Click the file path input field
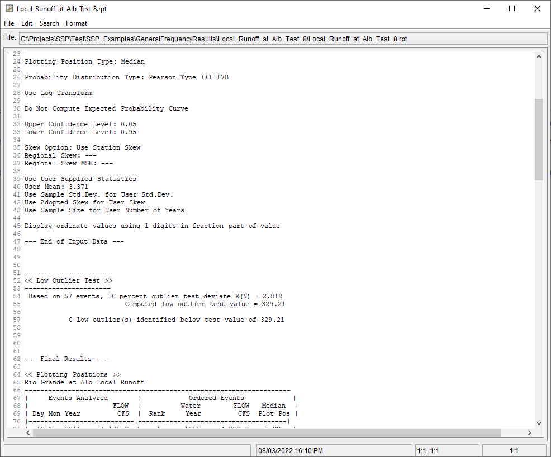The image size is (551, 457). click(x=283, y=39)
